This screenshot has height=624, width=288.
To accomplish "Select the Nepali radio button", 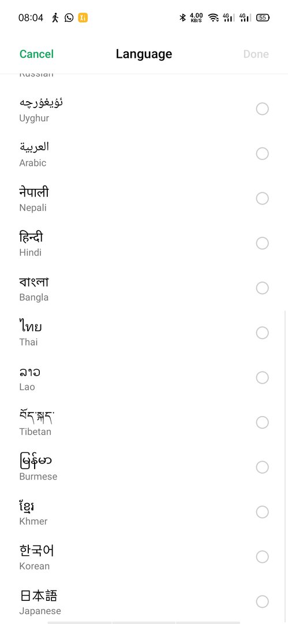I will (262, 198).
